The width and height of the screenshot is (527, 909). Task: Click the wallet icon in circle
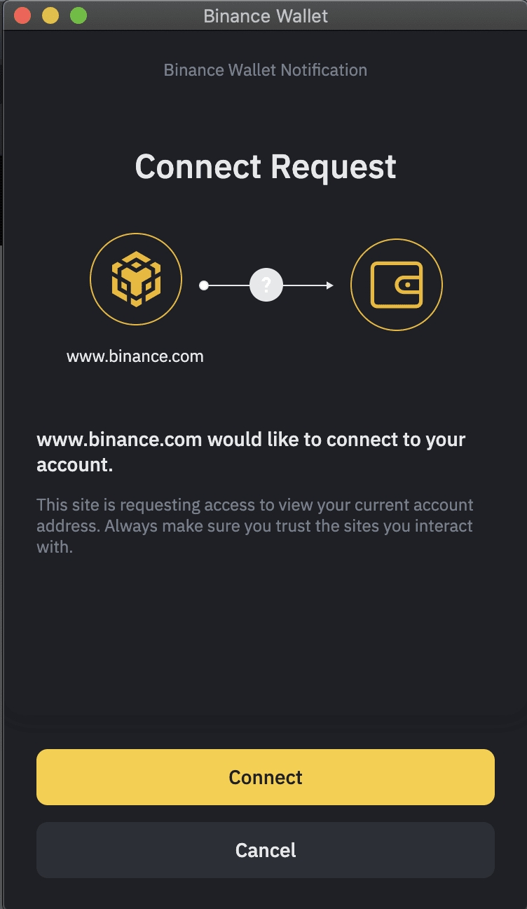click(397, 285)
